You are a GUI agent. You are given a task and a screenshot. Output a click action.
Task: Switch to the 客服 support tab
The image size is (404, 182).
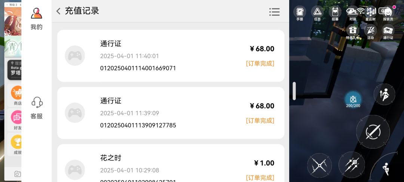(37, 108)
